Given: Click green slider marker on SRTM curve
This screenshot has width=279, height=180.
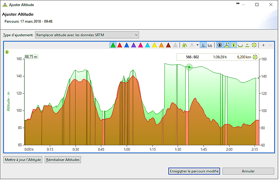Looking at the screenshot, I should point(189,67).
